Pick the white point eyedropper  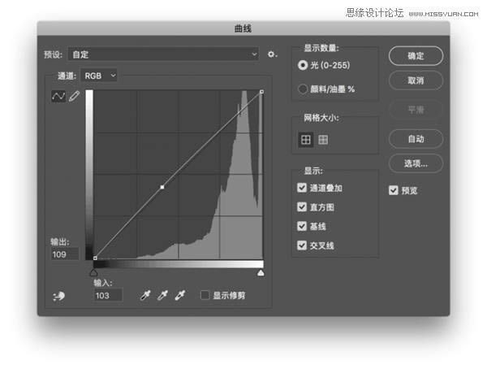tap(180, 295)
